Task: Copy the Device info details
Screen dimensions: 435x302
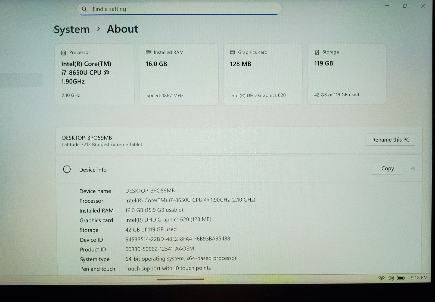Action: (x=387, y=168)
